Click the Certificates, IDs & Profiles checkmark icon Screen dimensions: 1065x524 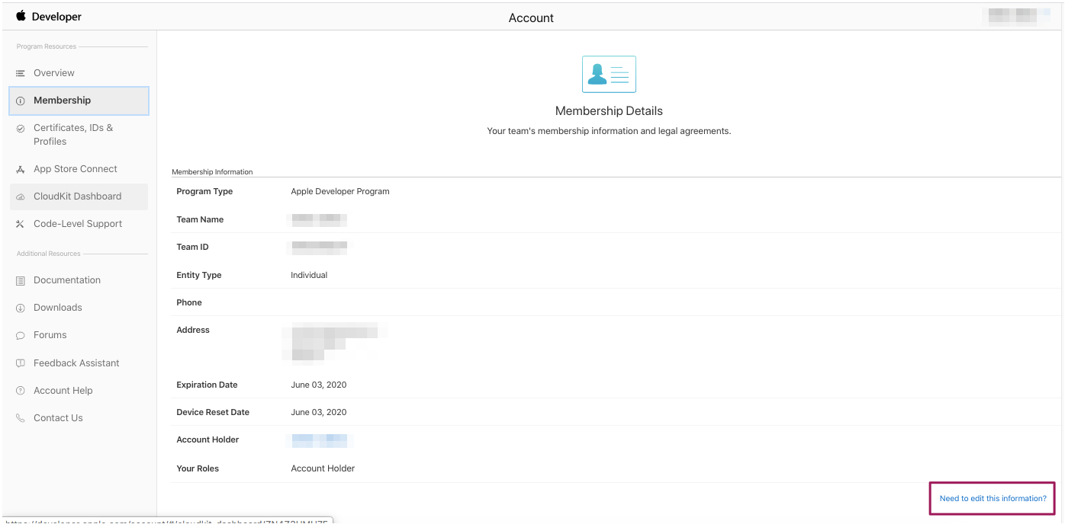tap(18, 127)
